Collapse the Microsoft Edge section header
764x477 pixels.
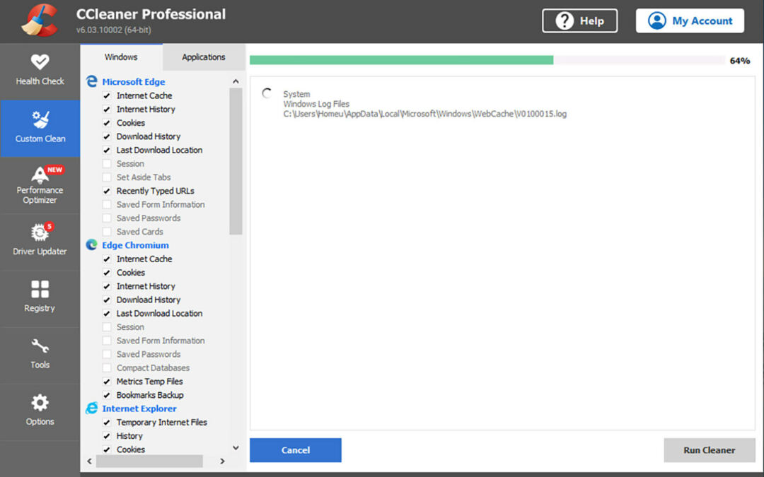pos(133,82)
